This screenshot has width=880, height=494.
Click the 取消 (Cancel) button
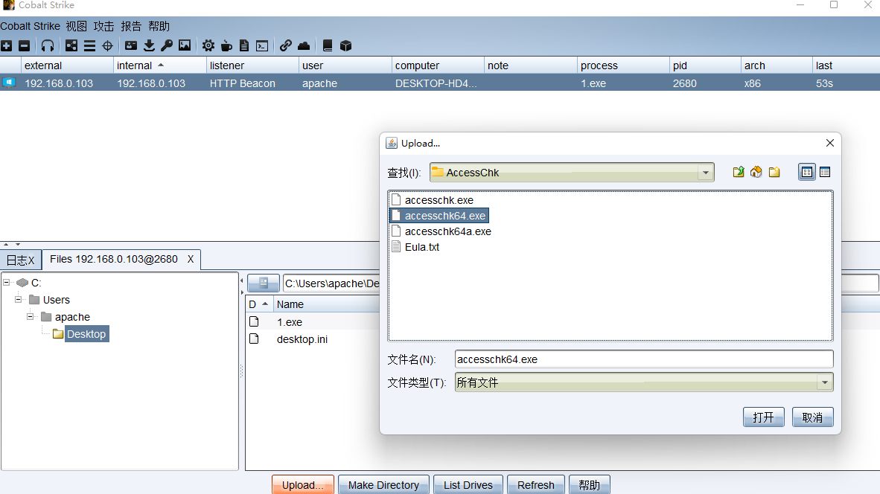812,417
